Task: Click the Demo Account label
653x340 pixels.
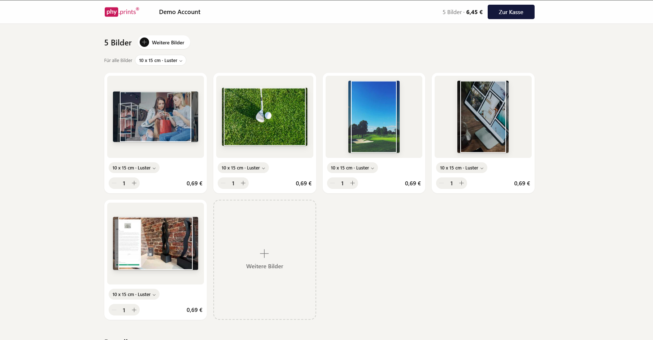Action: (180, 12)
